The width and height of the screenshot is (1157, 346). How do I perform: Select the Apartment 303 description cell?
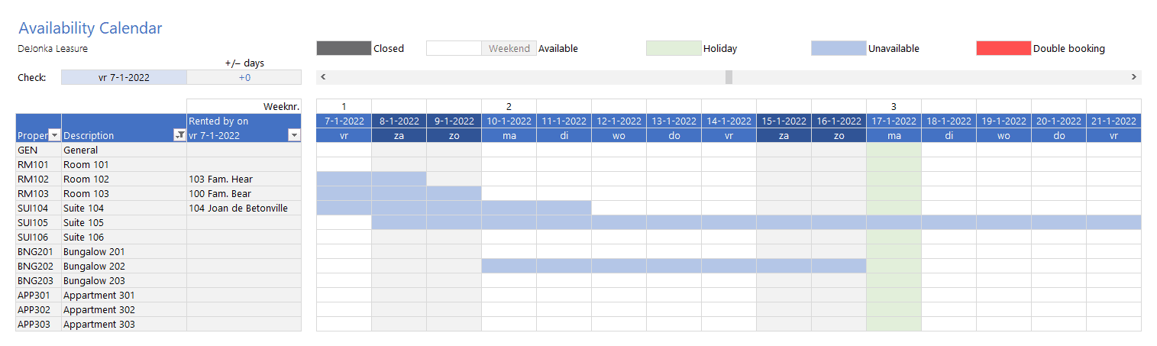pos(124,324)
